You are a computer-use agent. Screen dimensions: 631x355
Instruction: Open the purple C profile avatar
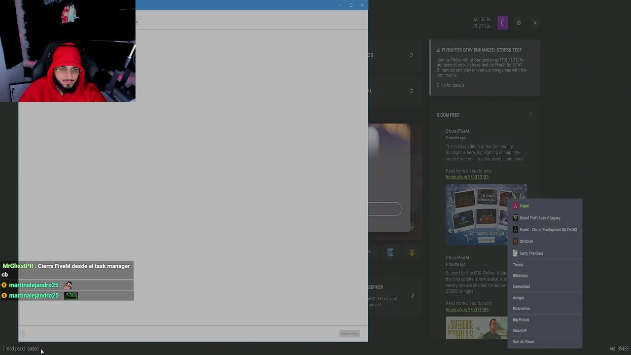click(x=502, y=23)
